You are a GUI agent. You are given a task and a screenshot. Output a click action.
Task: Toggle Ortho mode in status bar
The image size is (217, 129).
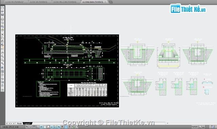pos(38,127)
